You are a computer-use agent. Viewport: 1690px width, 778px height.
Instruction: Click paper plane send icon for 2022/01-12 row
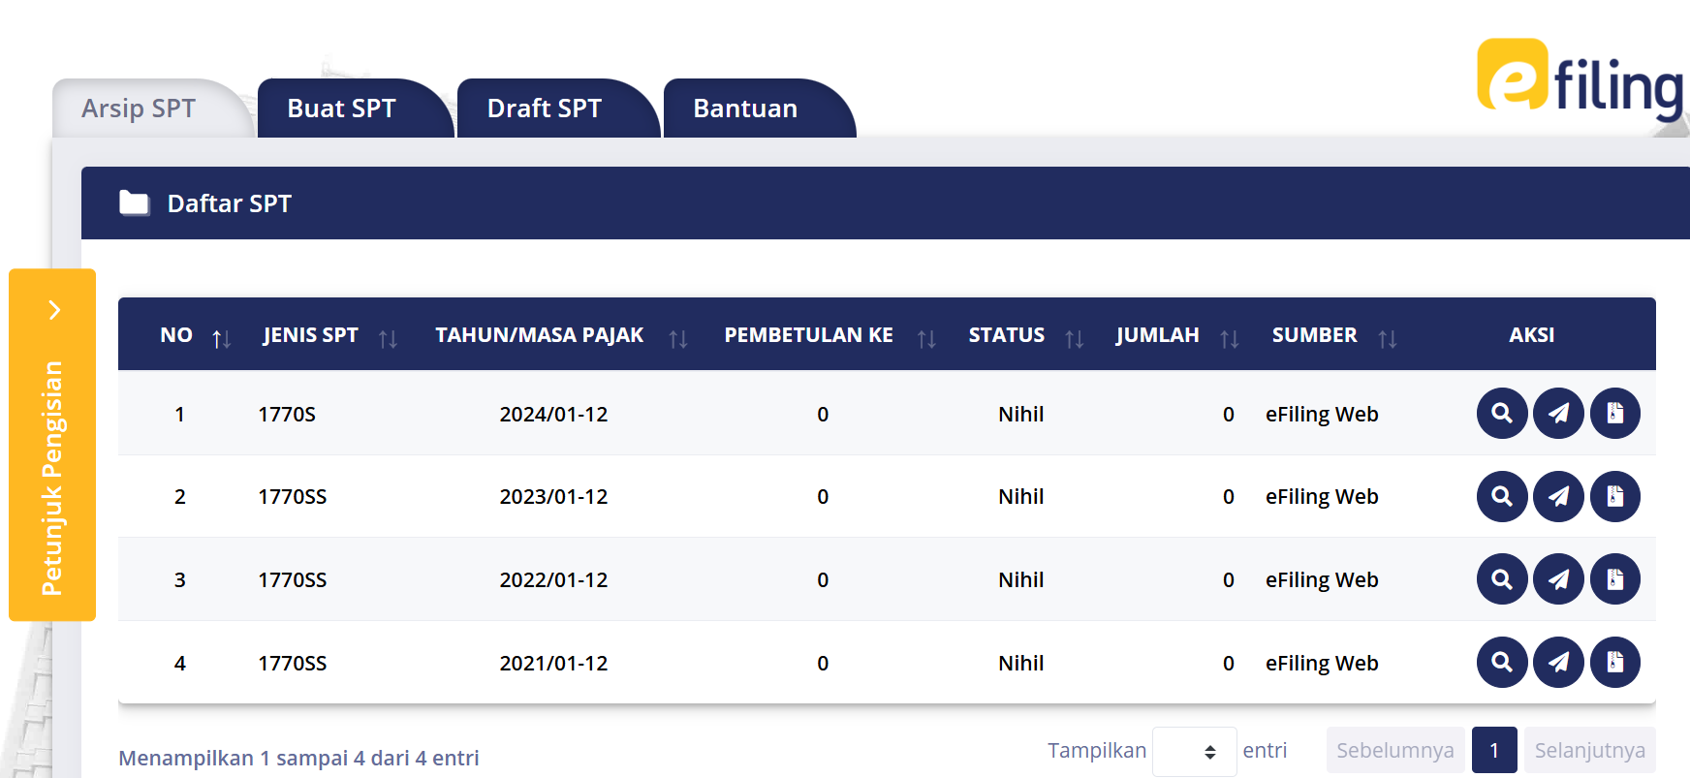point(1558,579)
